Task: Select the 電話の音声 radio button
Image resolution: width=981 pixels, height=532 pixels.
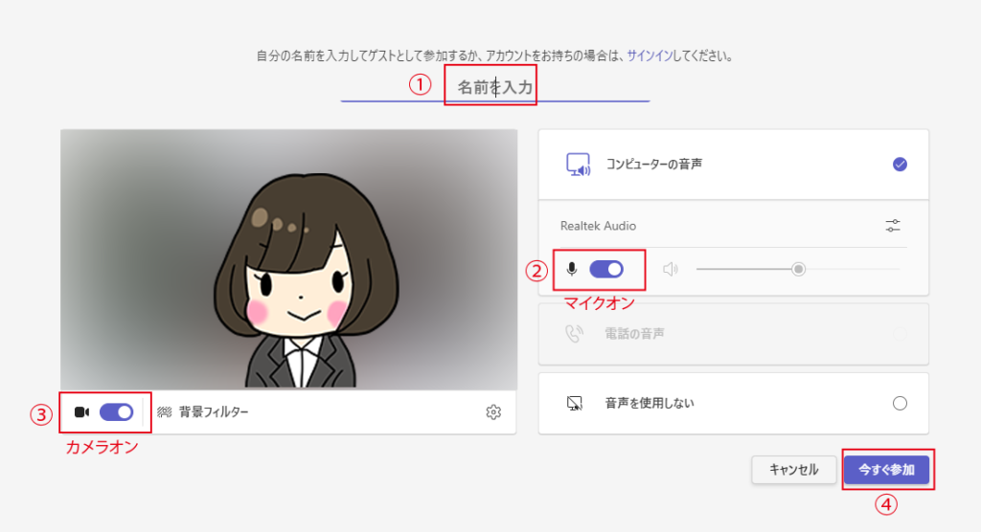Action: pyautogui.click(x=900, y=334)
